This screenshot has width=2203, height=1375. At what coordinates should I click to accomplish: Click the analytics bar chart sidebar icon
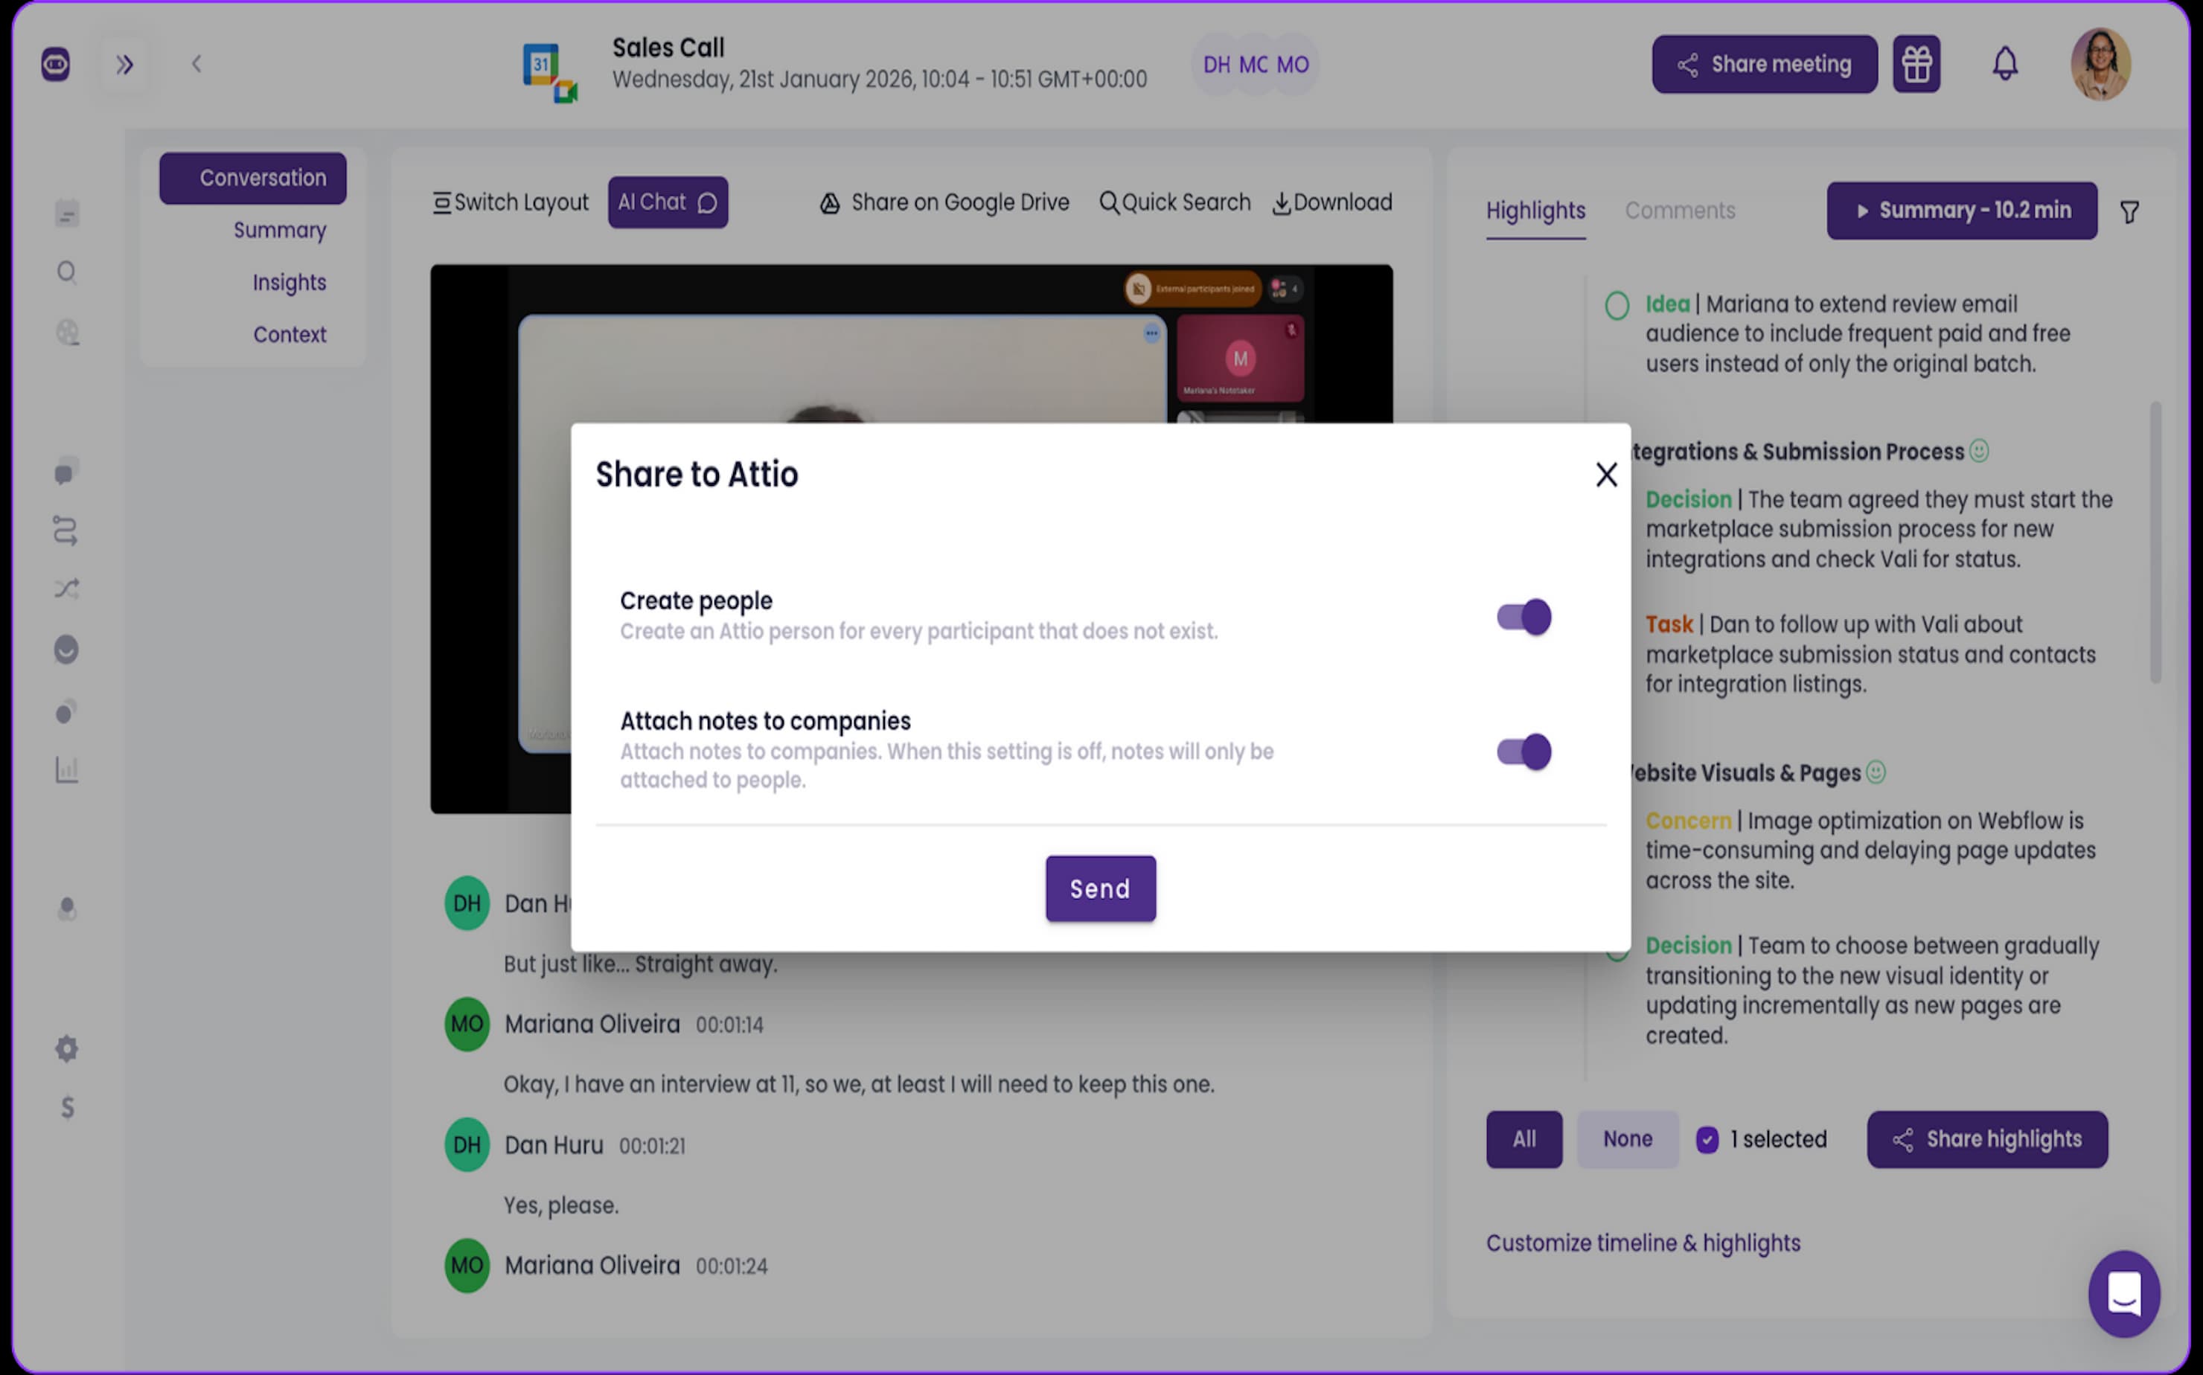pyautogui.click(x=66, y=769)
